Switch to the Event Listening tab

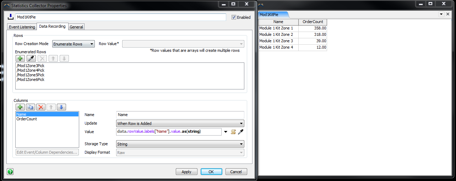coord(22,27)
